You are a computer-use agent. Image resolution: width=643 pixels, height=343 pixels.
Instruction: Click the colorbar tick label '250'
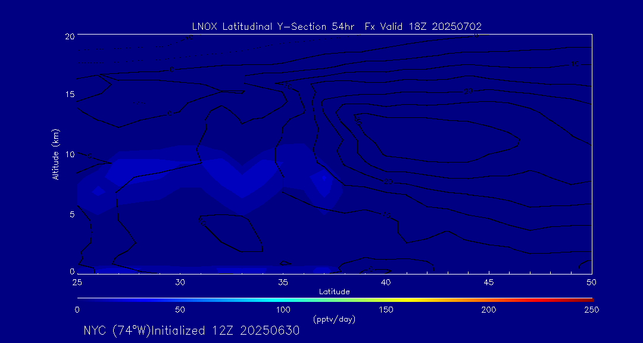(592, 310)
